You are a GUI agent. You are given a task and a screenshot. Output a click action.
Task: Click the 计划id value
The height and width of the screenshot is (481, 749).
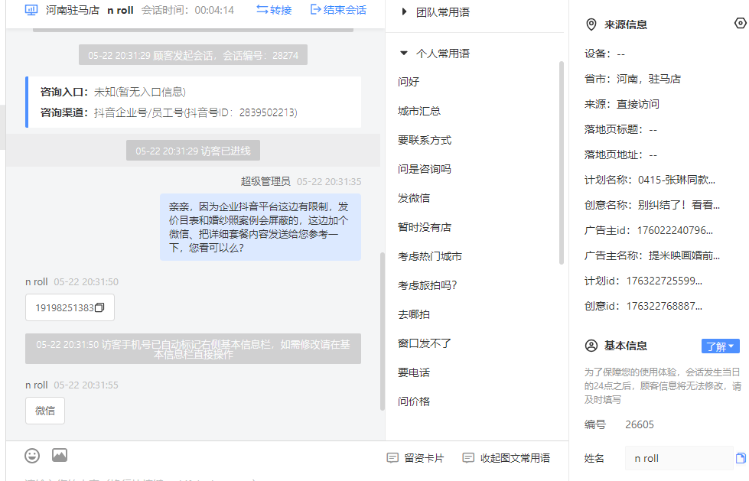664,281
